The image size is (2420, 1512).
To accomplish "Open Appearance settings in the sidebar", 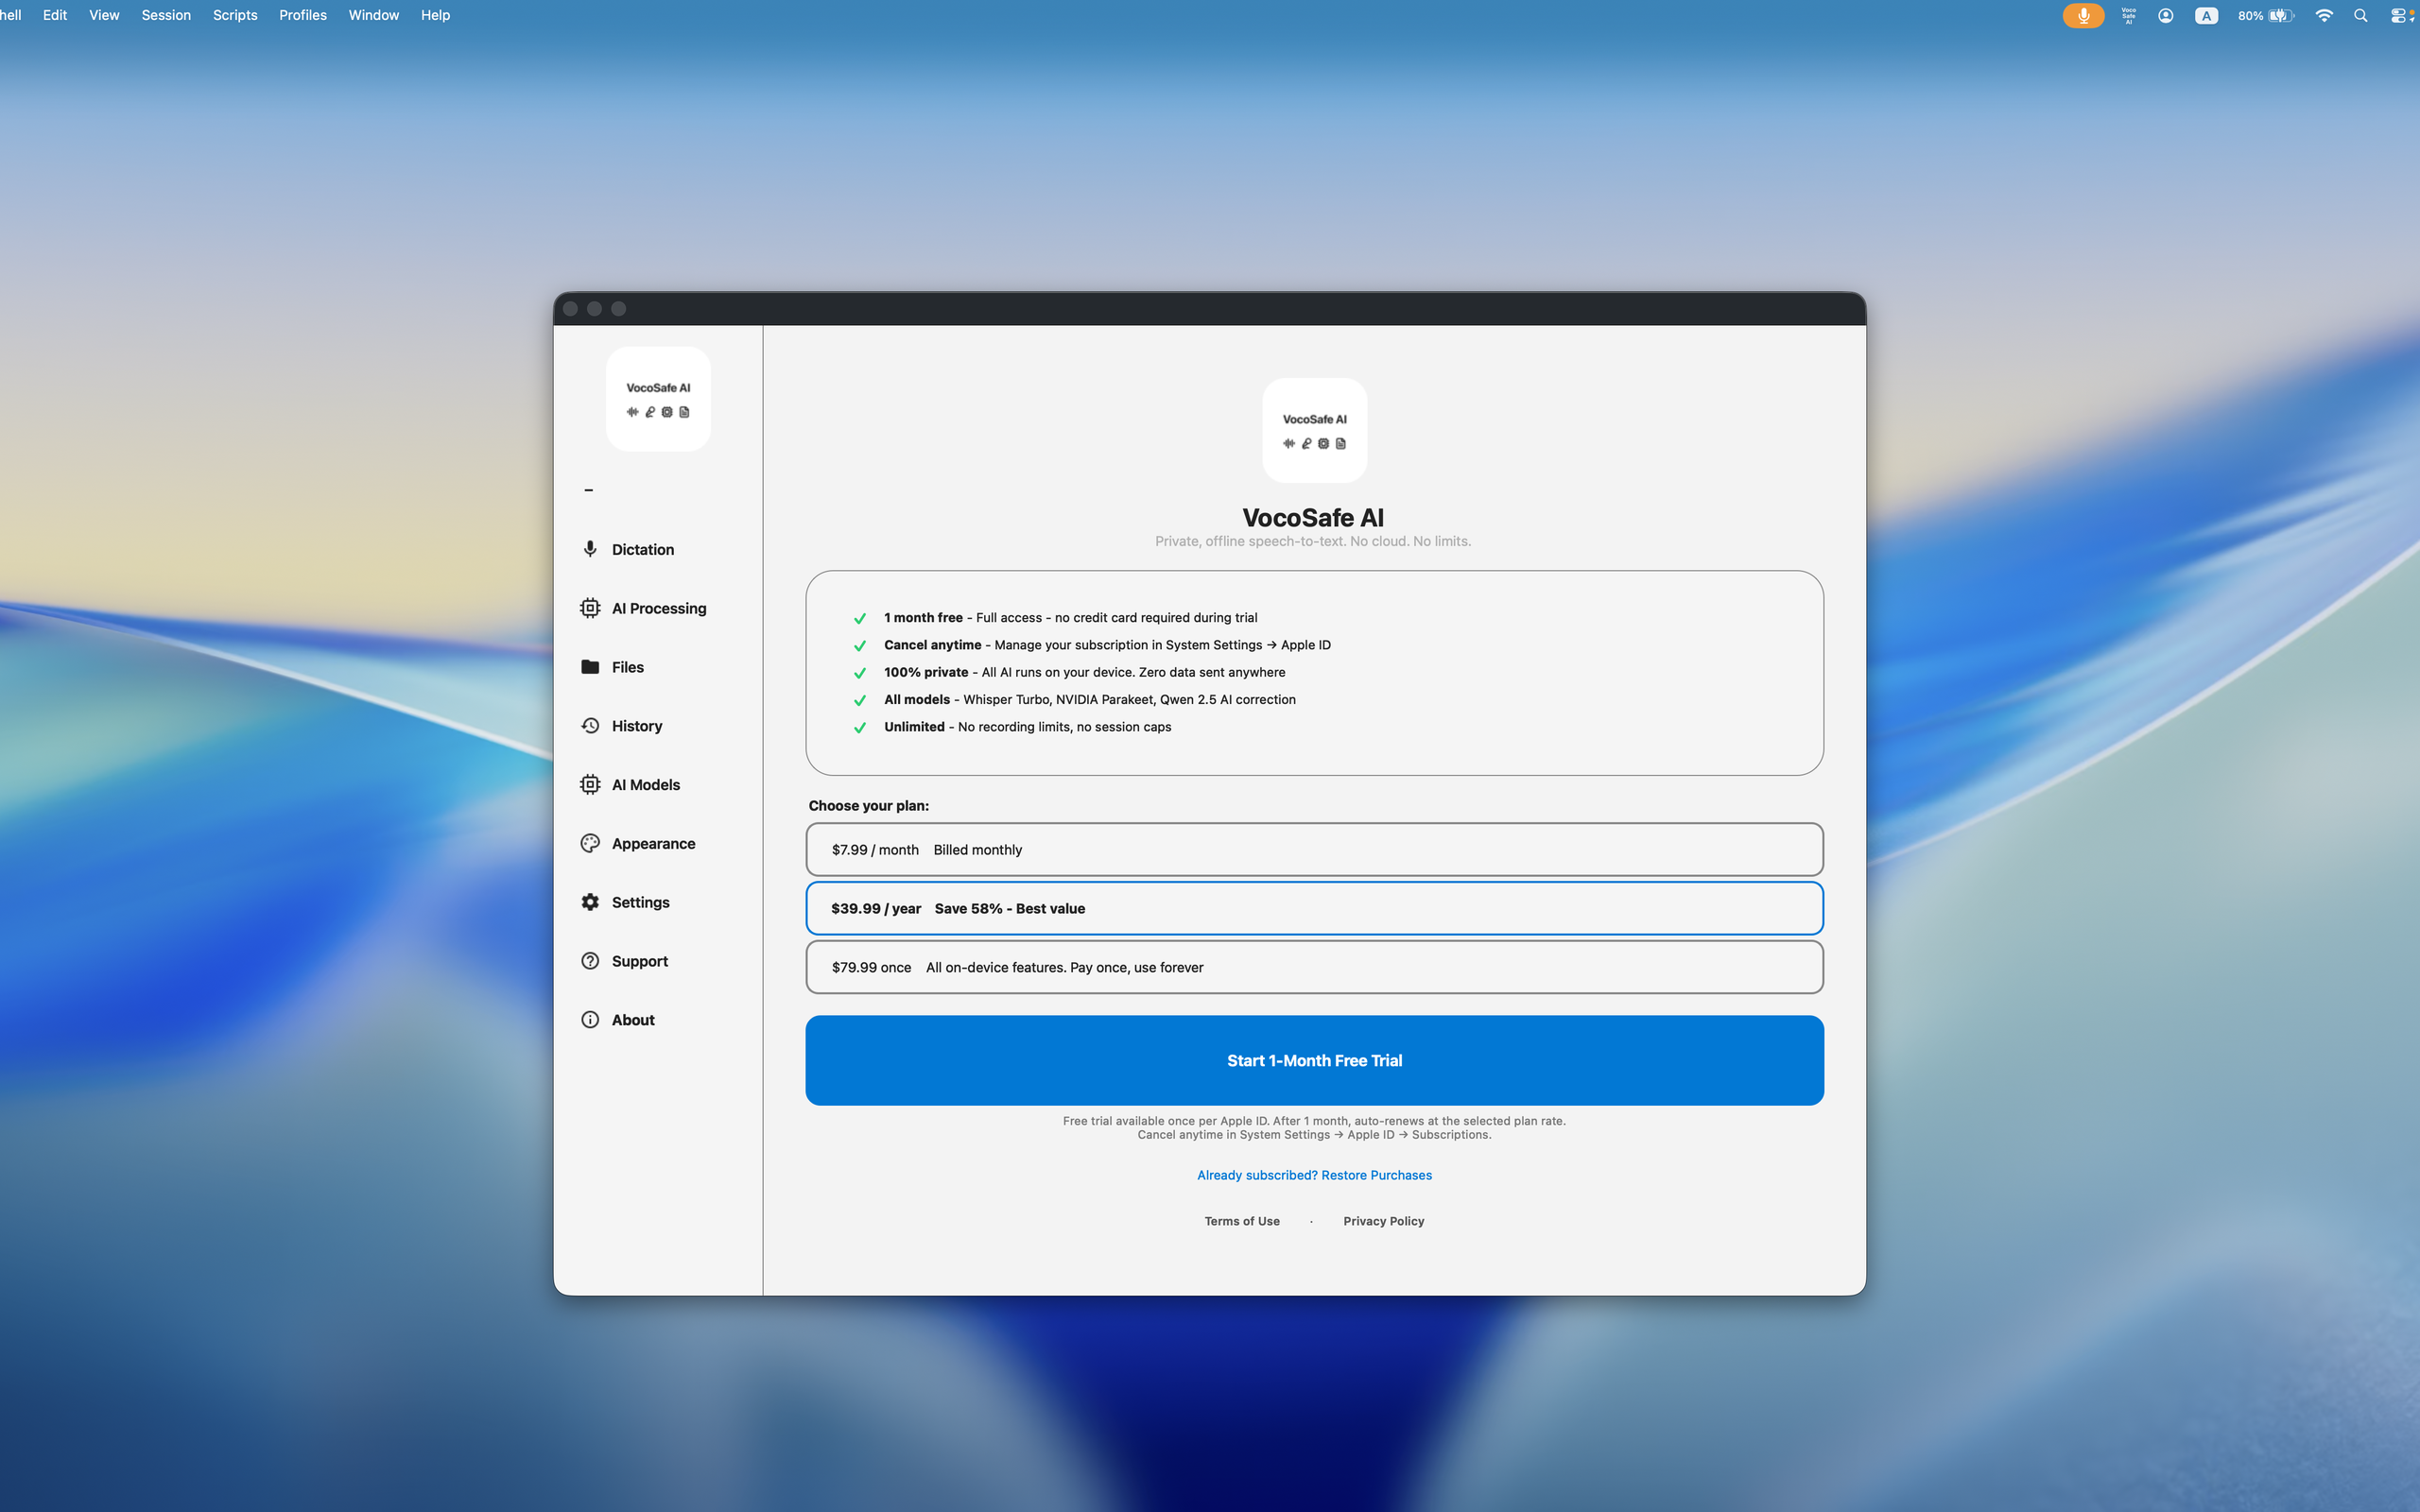I will point(638,843).
